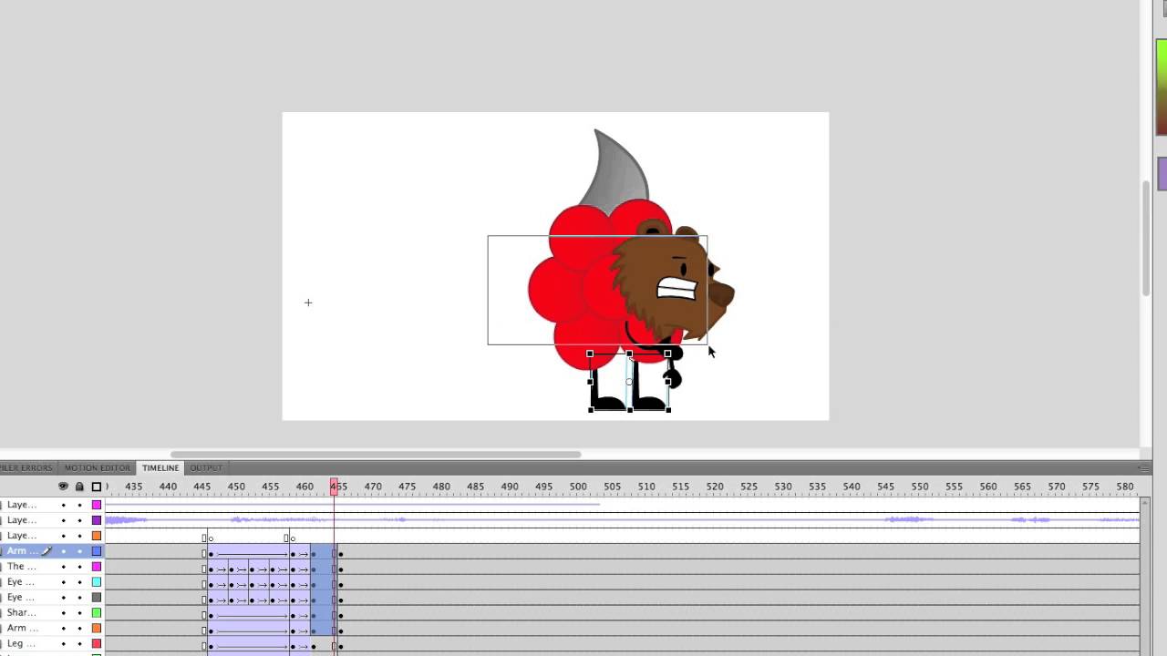Viewport: 1167px width, 656px height.
Task: Click frame 550 on the timeline ruler
Action: [920, 487]
